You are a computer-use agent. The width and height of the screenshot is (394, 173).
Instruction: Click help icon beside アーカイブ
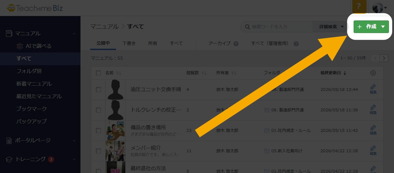(236, 44)
